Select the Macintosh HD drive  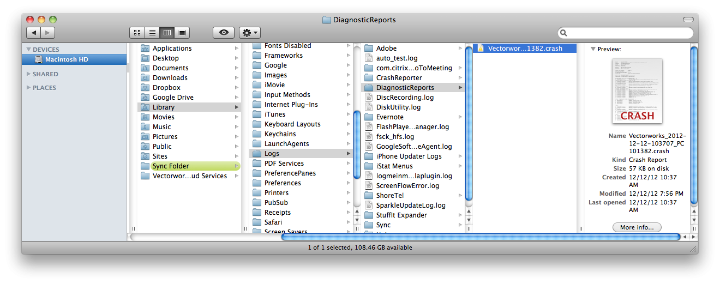[x=66, y=59]
